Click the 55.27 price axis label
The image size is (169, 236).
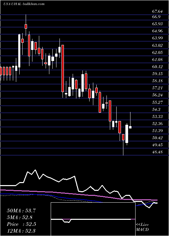[x=158, y=102]
